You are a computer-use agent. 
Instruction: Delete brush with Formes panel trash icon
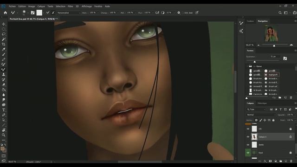point(291,98)
